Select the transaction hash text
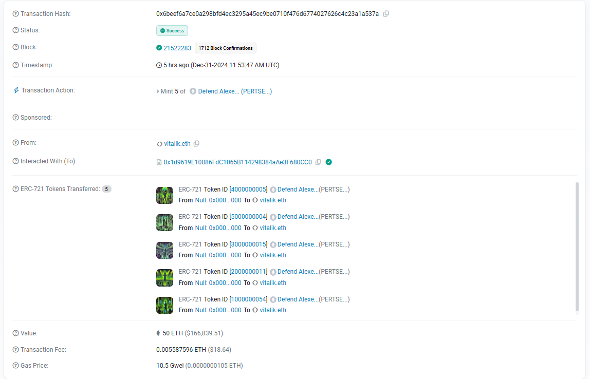The width and height of the screenshot is (590, 379). [268, 14]
